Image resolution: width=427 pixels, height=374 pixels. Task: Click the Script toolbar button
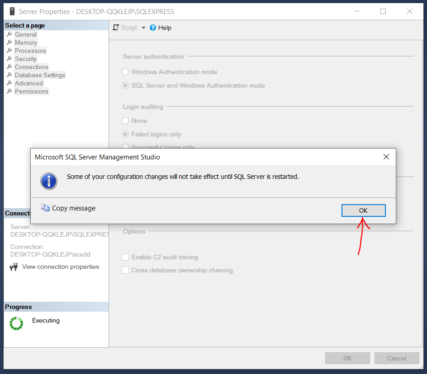coord(125,28)
